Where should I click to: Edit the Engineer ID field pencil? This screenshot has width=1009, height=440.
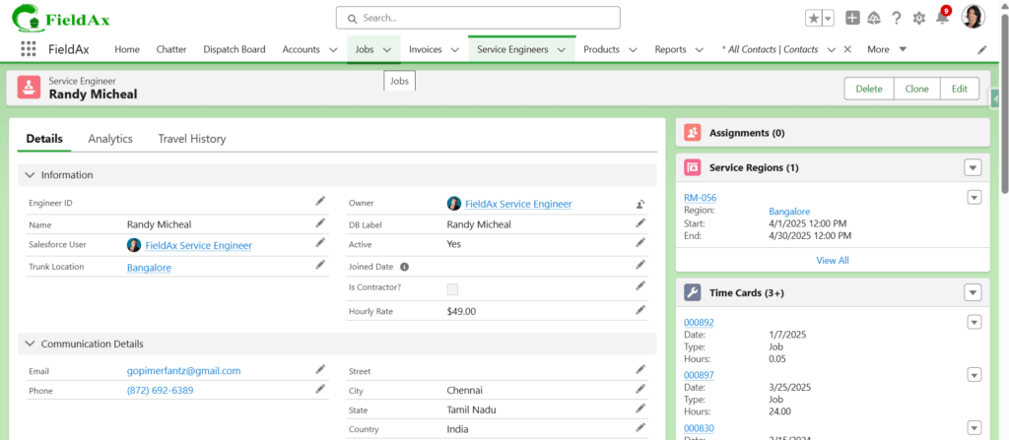[x=320, y=202]
